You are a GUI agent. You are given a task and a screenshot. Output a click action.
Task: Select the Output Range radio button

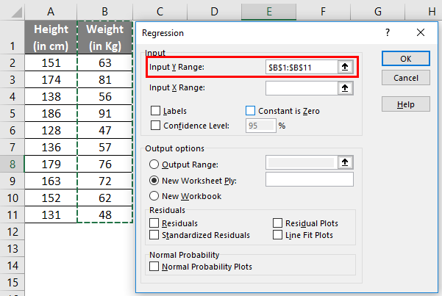tap(154, 164)
